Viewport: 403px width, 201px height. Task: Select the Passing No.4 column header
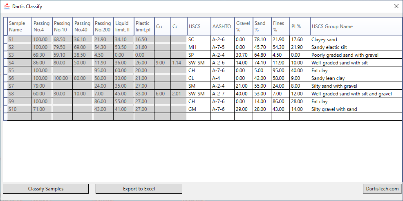pyautogui.click(x=42, y=27)
